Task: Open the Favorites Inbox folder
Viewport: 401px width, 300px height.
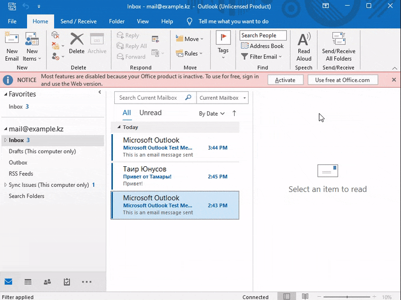Action: pos(19,107)
